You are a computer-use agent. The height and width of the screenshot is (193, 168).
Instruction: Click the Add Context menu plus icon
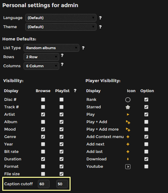(x=128, y=137)
